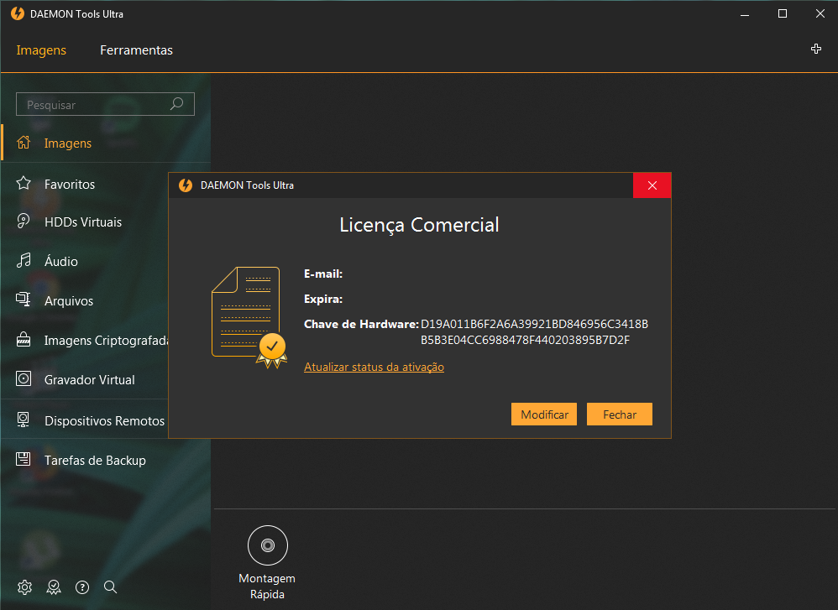Image resolution: width=838 pixels, height=610 pixels.
Task: Click the DAEMON Tools logo in dialog title
Action: click(186, 185)
